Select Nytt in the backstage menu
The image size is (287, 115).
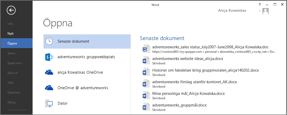coord(17,34)
